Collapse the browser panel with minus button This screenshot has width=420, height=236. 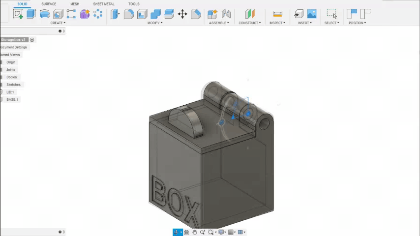[x=60, y=31]
